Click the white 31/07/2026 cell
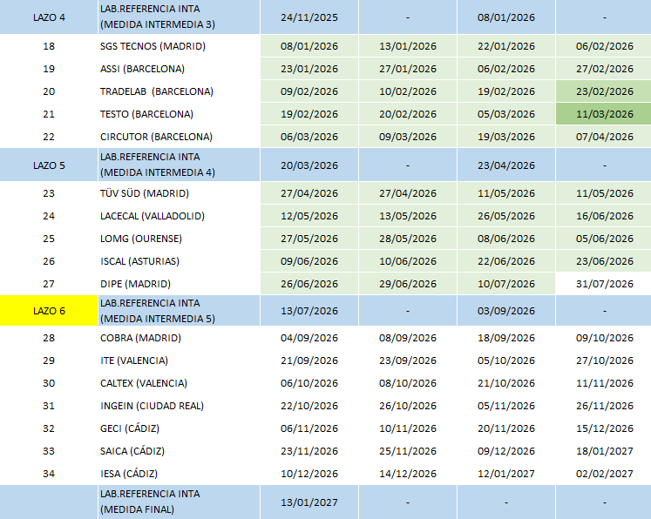Viewport: 651px width, 519px height. pyautogui.click(x=604, y=284)
